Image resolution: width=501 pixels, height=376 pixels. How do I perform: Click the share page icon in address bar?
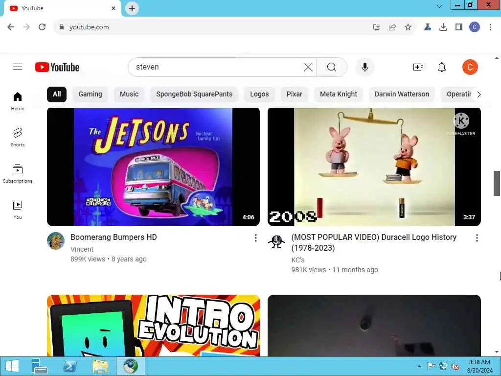point(392,27)
